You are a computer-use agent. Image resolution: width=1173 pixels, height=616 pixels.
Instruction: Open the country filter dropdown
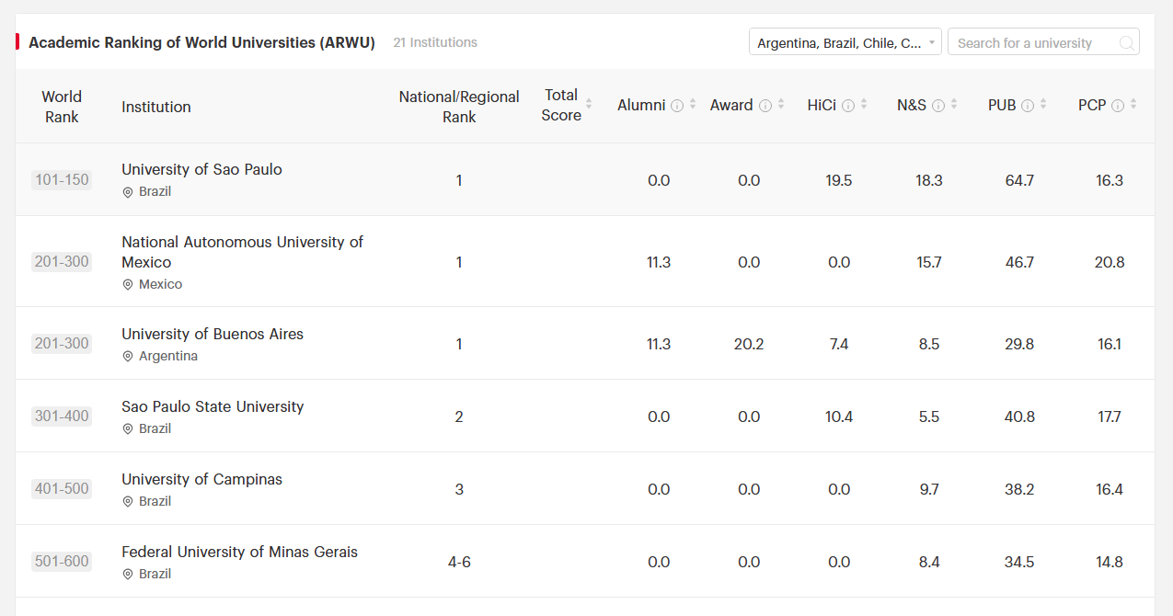845,42
